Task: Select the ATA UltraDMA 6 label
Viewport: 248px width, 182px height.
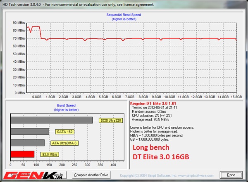Action: coord(64,143)
